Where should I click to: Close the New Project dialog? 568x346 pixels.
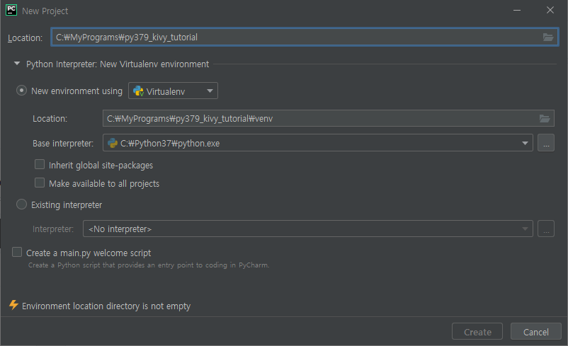click(x=550, y=10)
